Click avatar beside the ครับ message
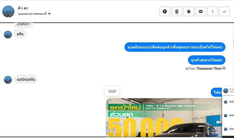Screen dimensions: 234x138 click(x=8, y=35)
